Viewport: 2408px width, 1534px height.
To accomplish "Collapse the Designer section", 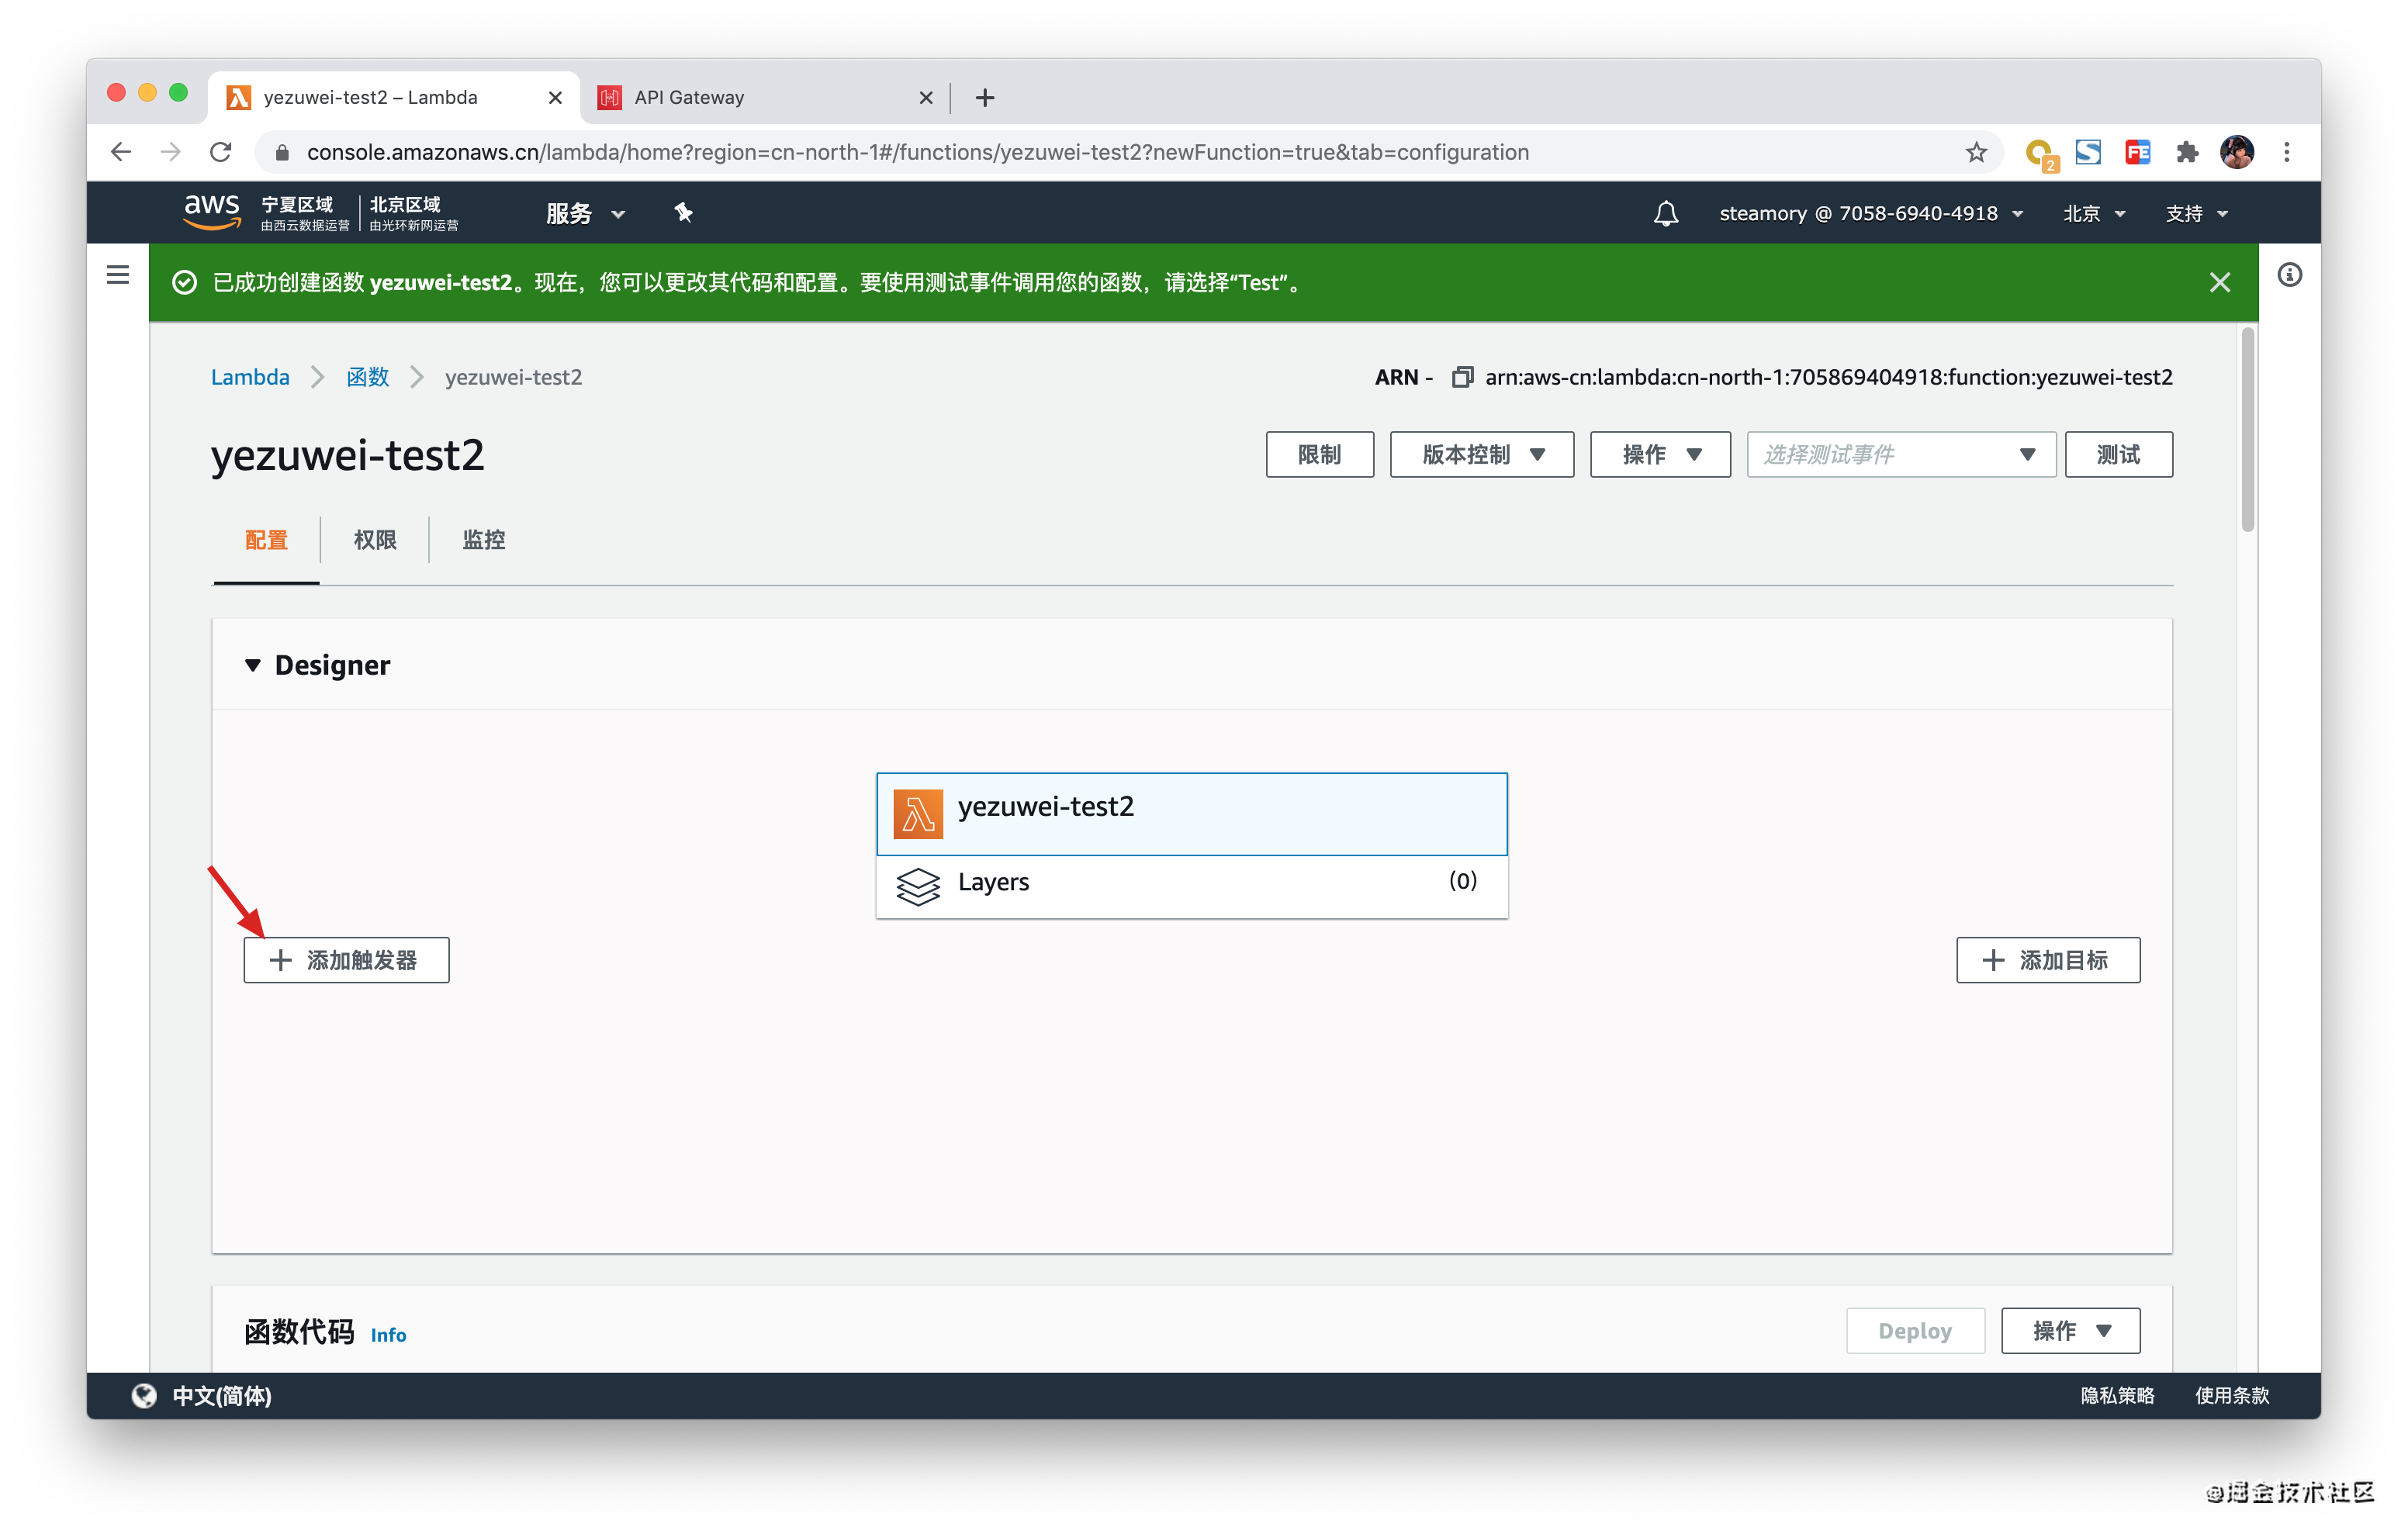I will [x=253, y=665].
